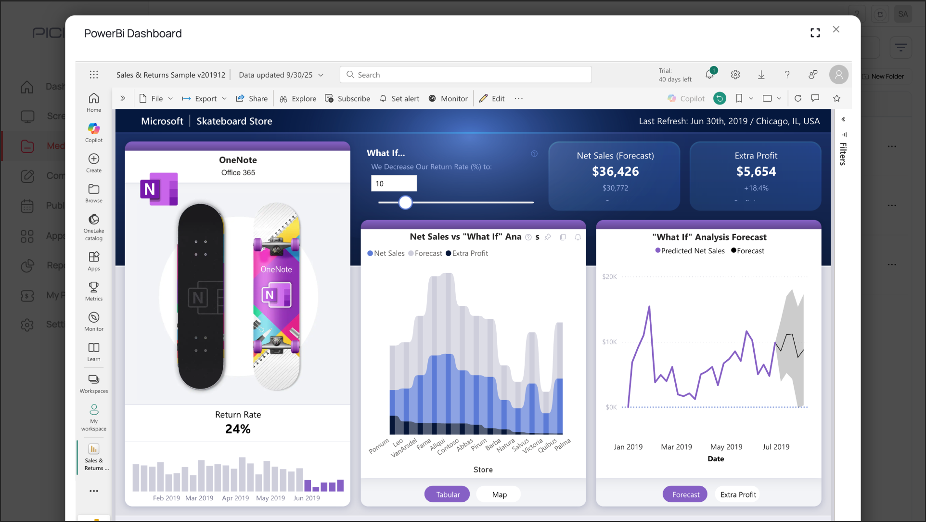Click Subscribe in the toolbar

(347, 98)
